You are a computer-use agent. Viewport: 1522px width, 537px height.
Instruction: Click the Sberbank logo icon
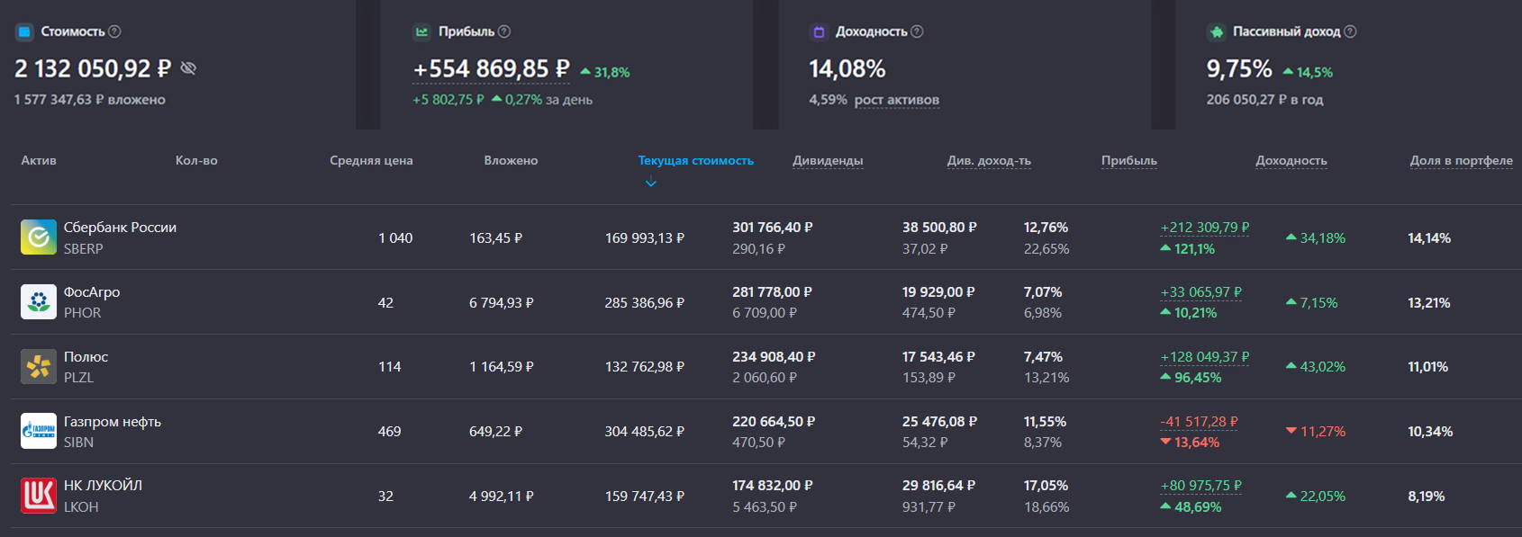coord(39,237)
